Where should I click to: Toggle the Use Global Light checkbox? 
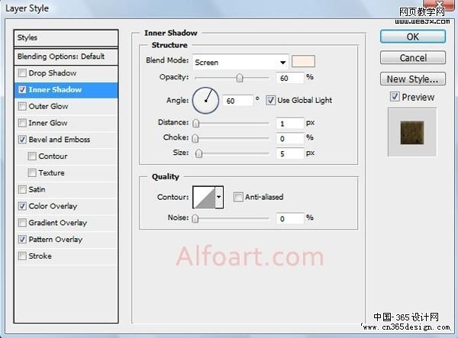270,100
